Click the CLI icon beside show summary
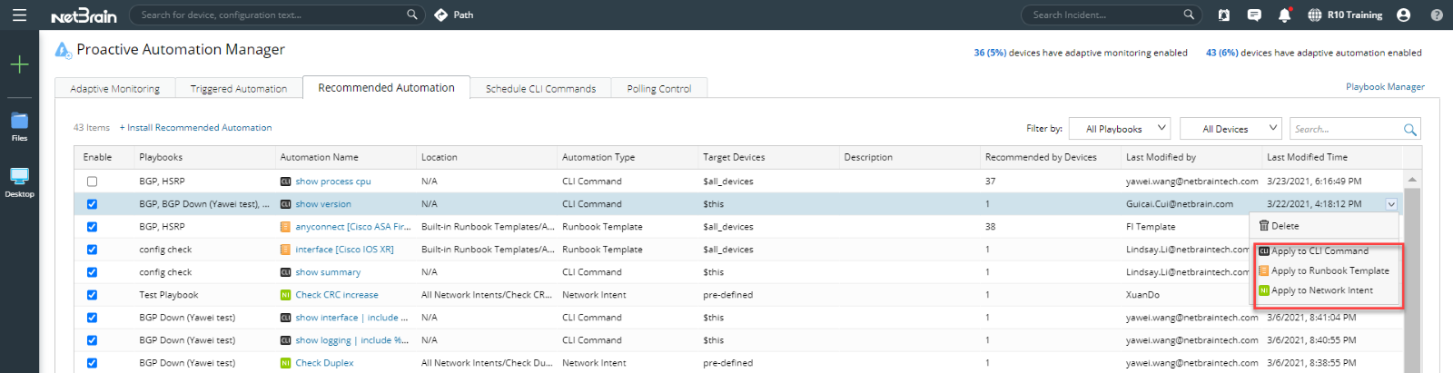This screenshot has height=373, width=1453. [x=285, y=272]
